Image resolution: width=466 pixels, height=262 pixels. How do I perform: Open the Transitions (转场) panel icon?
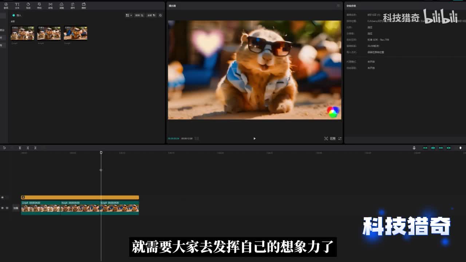click(x=50, y=5)
